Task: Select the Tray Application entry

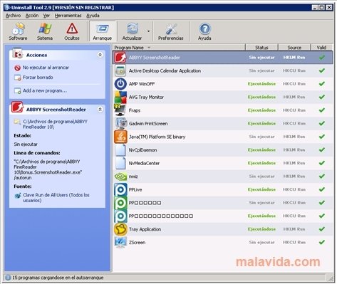Action: pyautogui.click(x=223, y=229)
